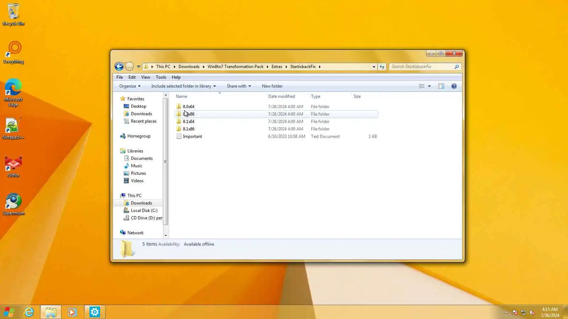Click the magnifier icon in the search box

[457, 67]
